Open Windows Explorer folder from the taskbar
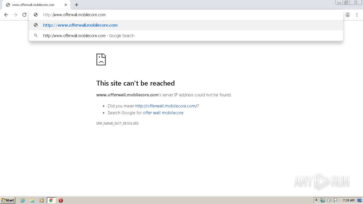363x204 pixels. (32, 200)
